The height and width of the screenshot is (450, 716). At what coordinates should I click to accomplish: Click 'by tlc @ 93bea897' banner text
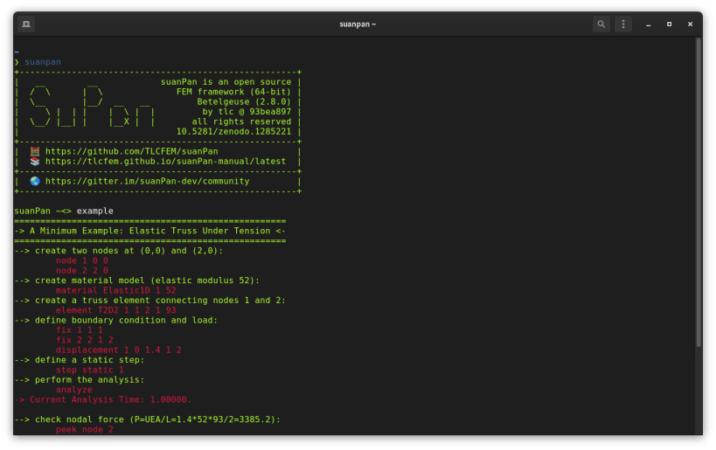pyautogui.click(x=247, y=112)
